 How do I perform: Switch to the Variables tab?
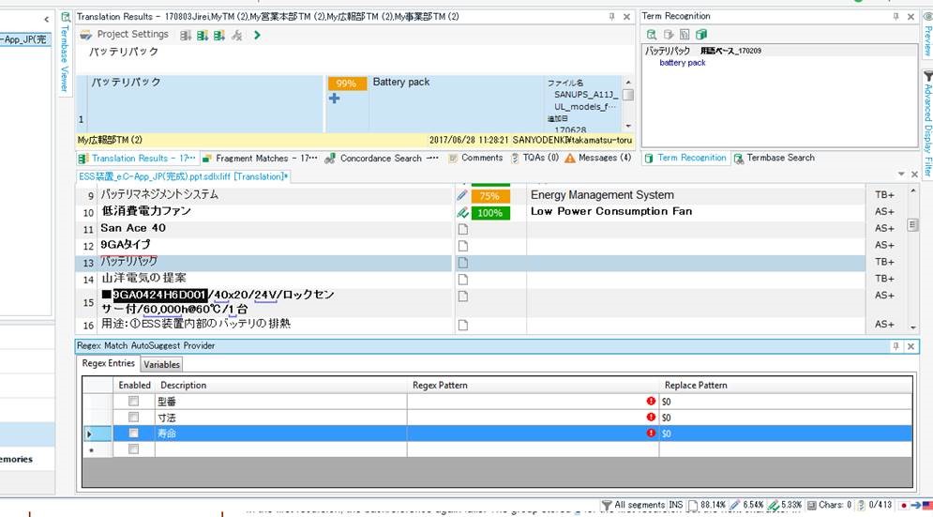coord(161,364)
